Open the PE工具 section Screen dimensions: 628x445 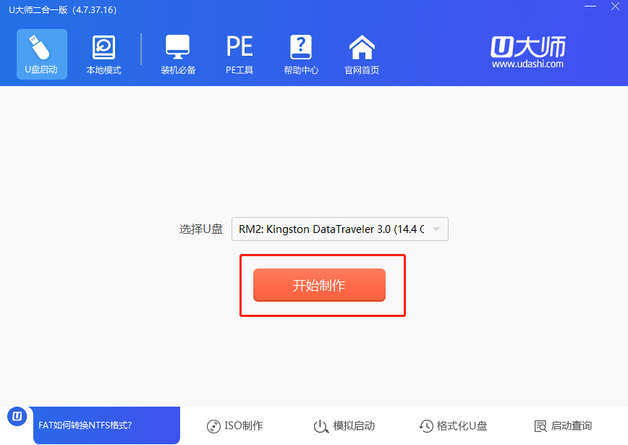pos(239,55)
